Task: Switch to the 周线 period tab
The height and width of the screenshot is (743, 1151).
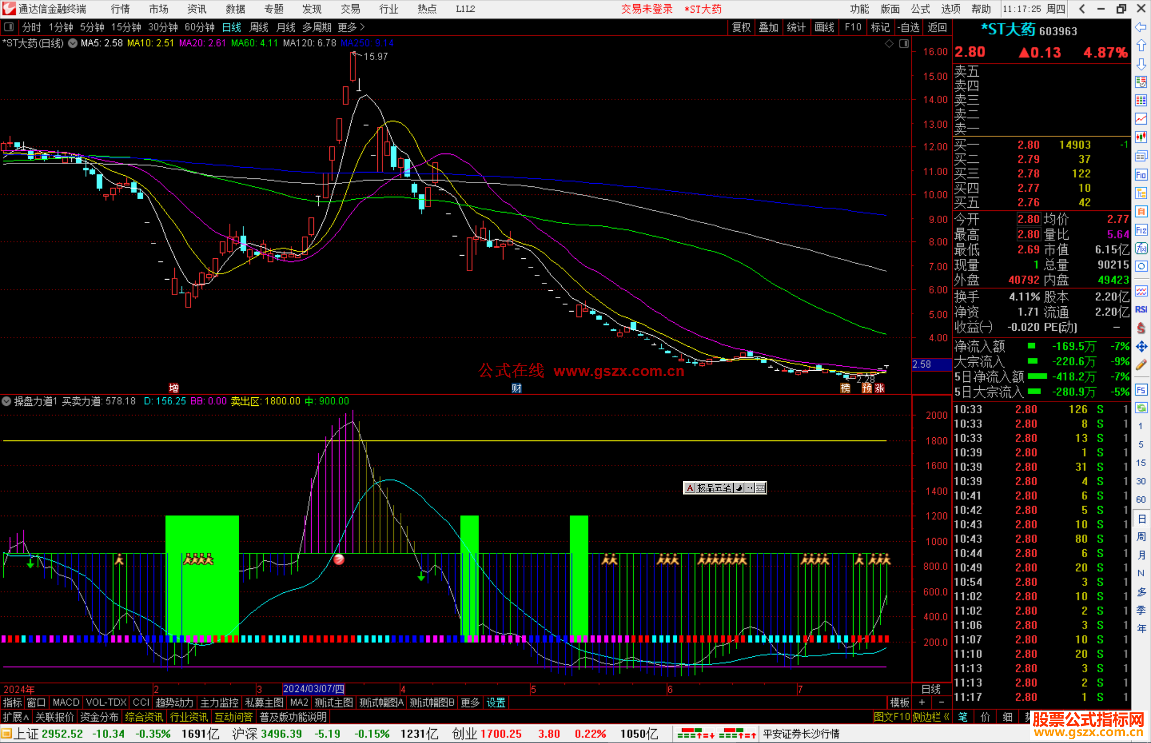Action: [x=259, y=27]
